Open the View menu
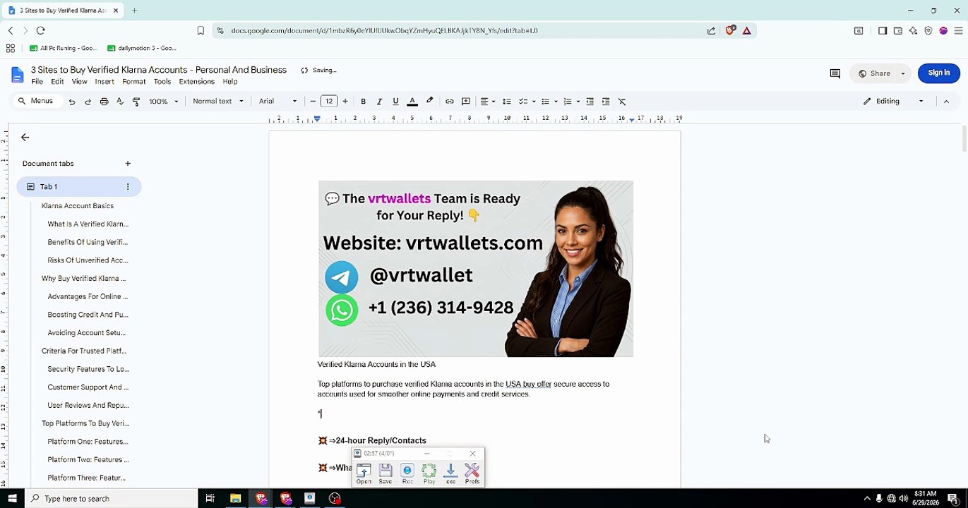Image resolution: width=968 pixels, height=508 pixels. tap(79, 82)
